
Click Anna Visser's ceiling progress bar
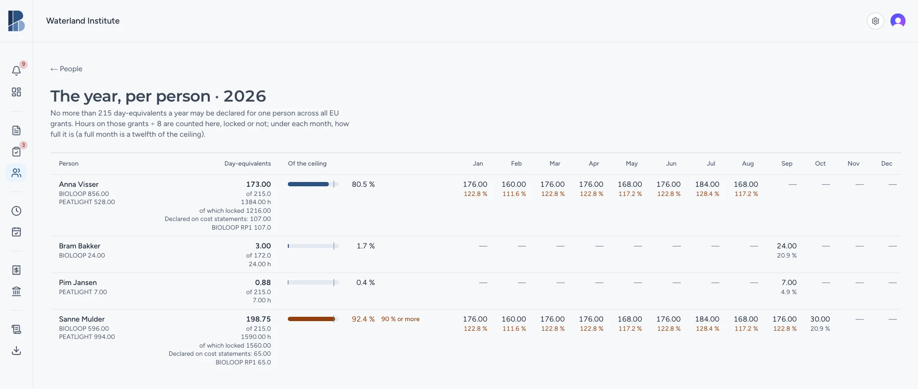313,184
